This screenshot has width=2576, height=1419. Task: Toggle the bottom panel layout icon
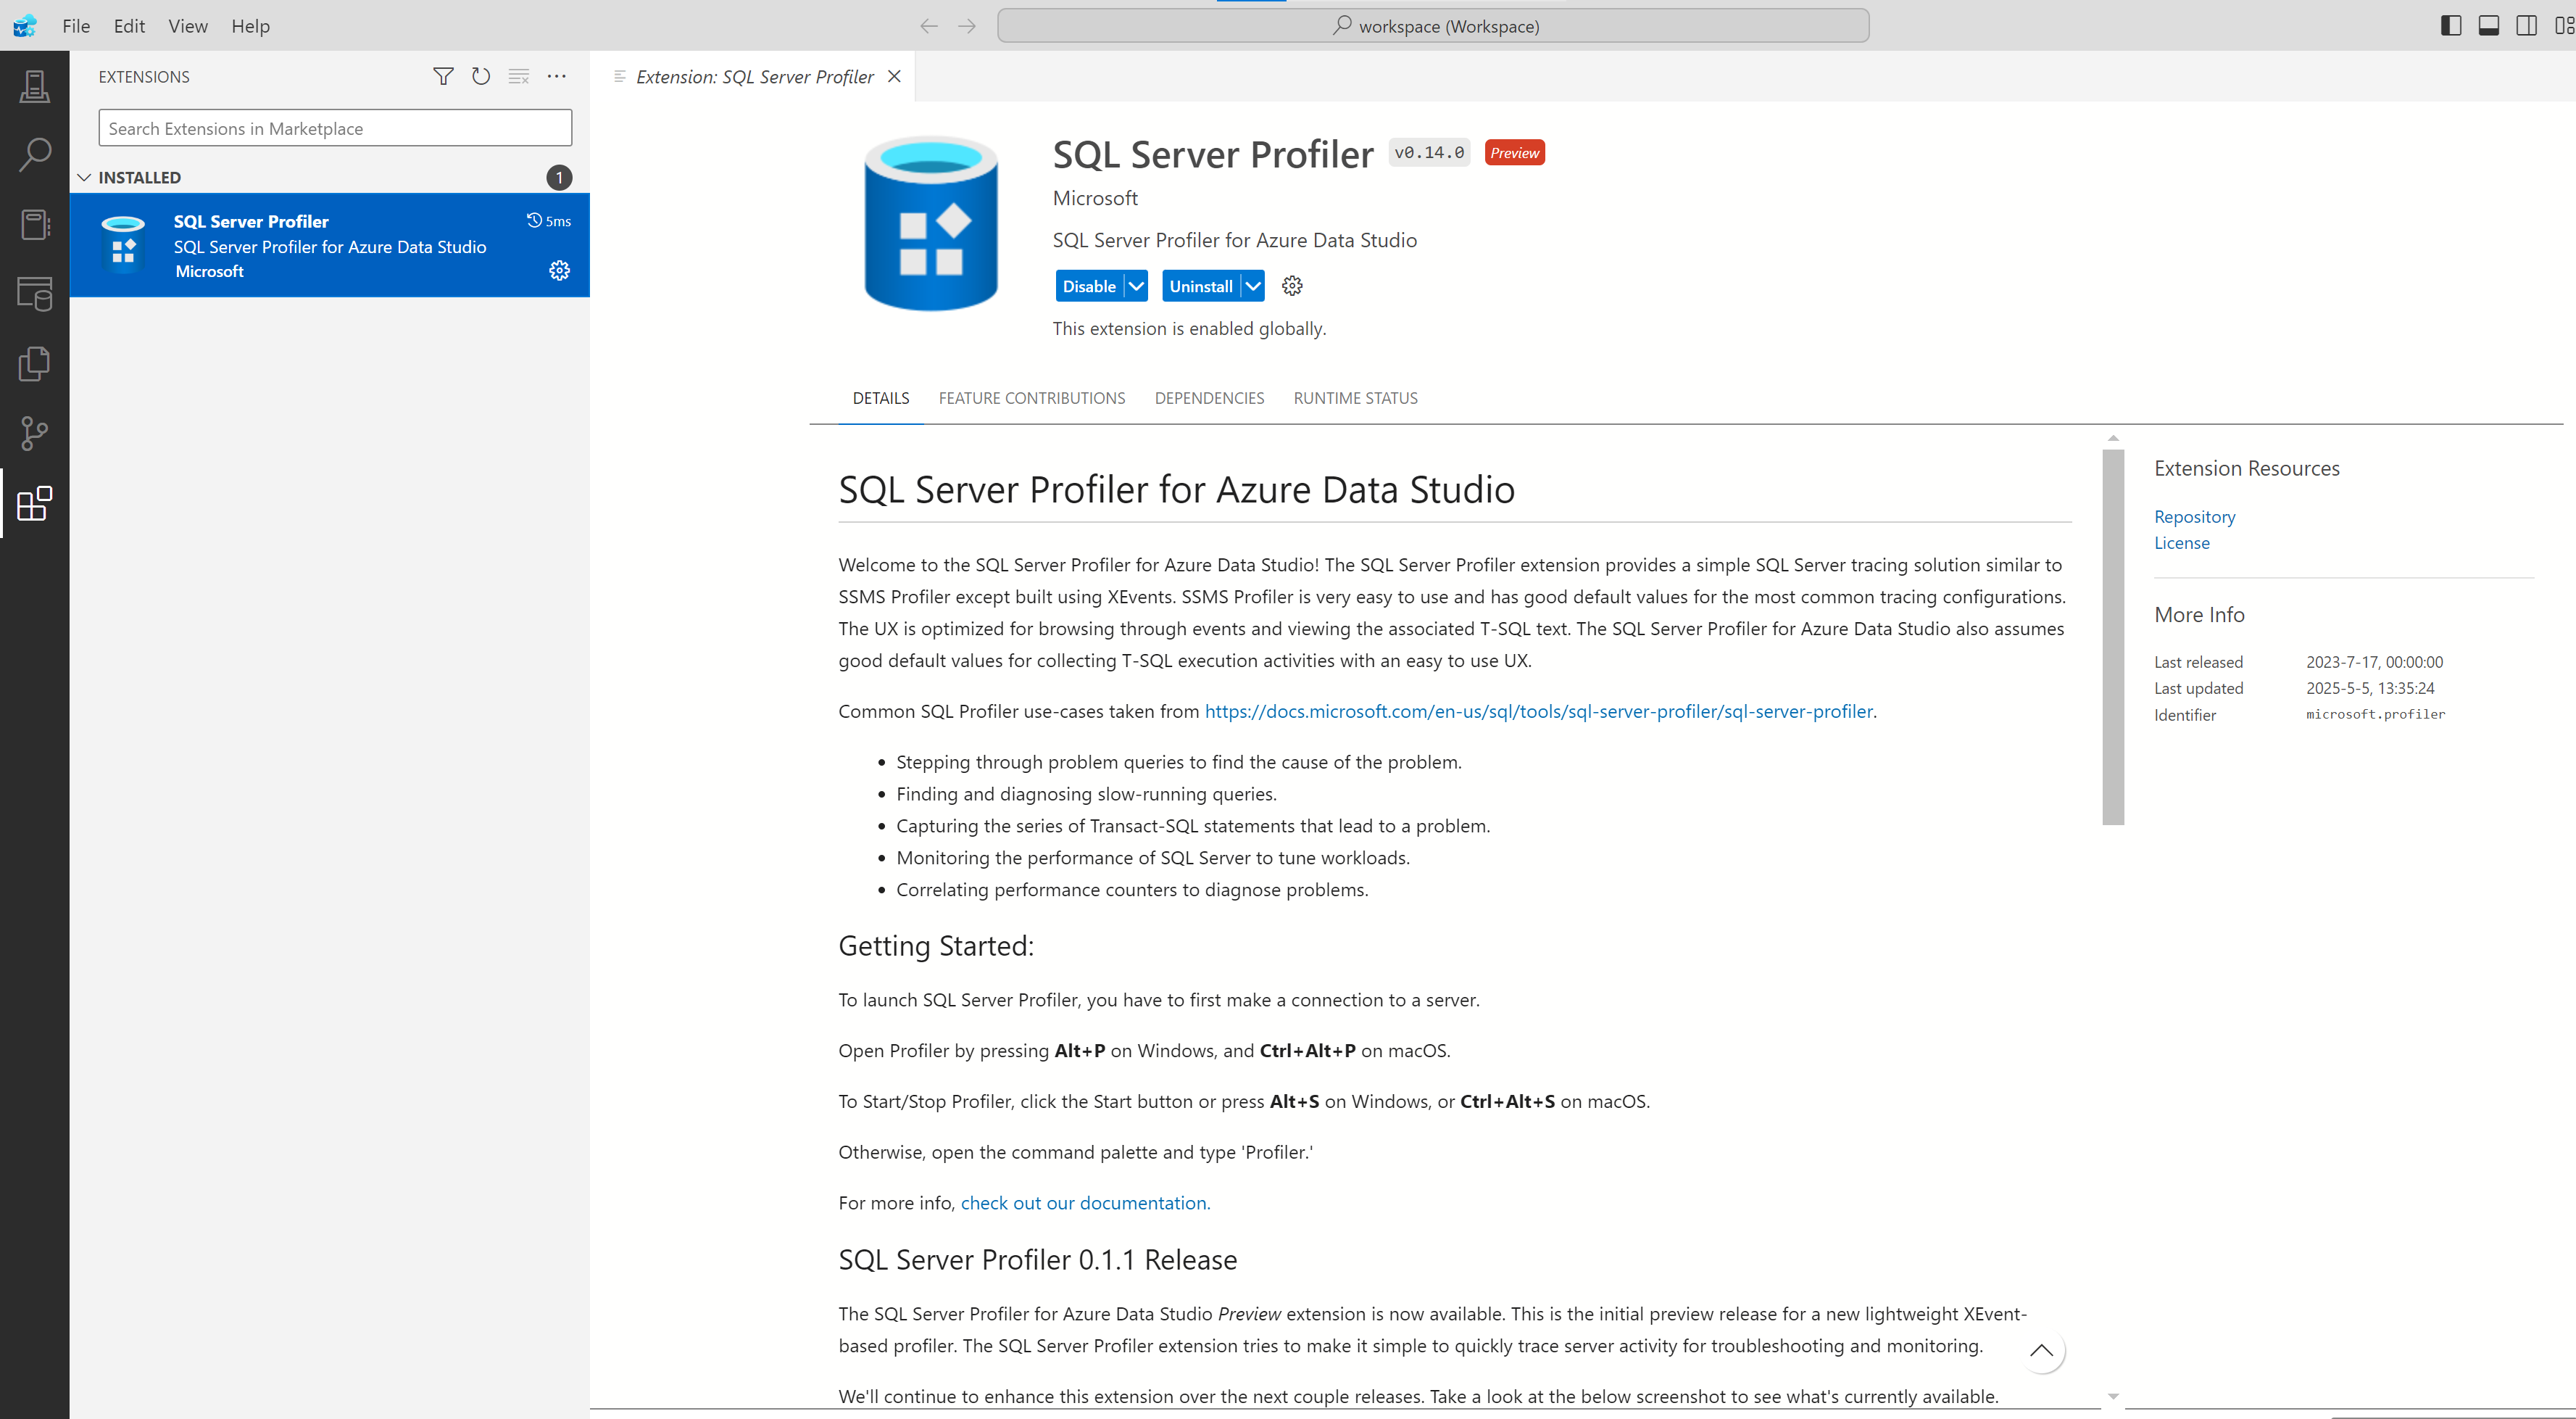click(x=2489, y=26)
